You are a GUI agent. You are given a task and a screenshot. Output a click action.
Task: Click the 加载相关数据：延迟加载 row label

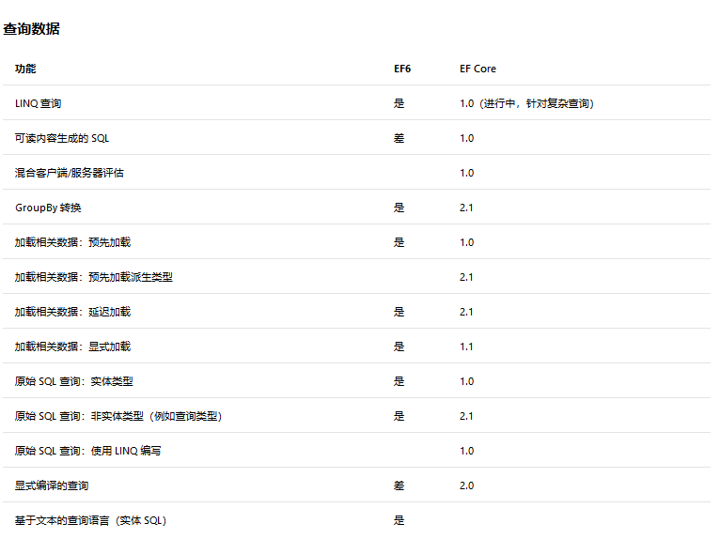click(72, 312)
